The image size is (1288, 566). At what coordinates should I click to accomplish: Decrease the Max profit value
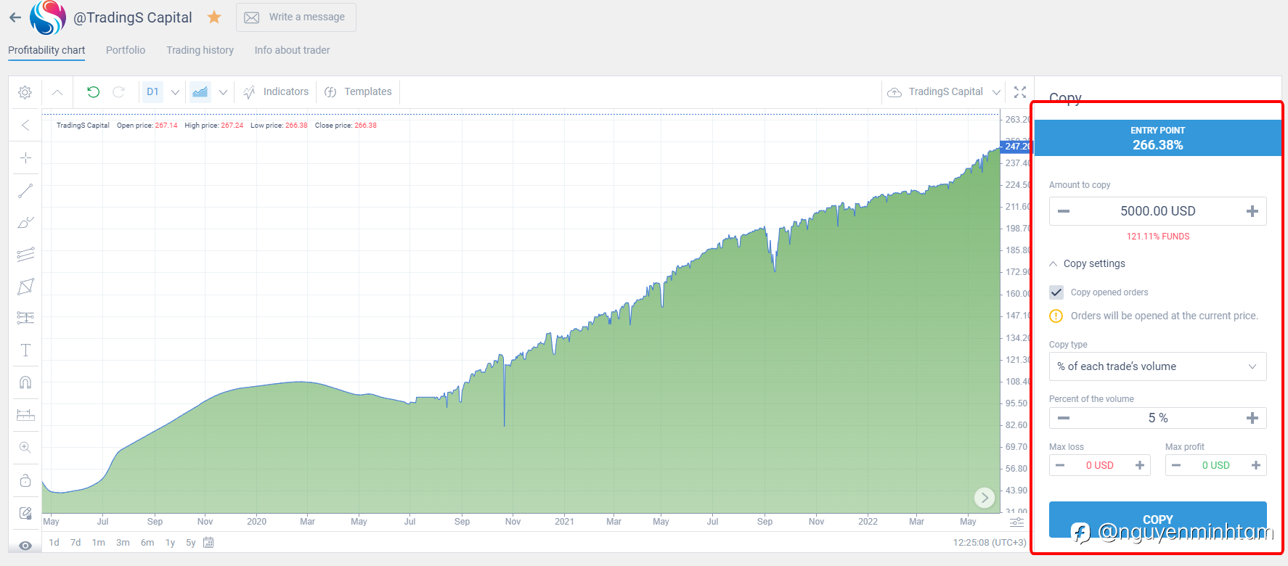1176,465
